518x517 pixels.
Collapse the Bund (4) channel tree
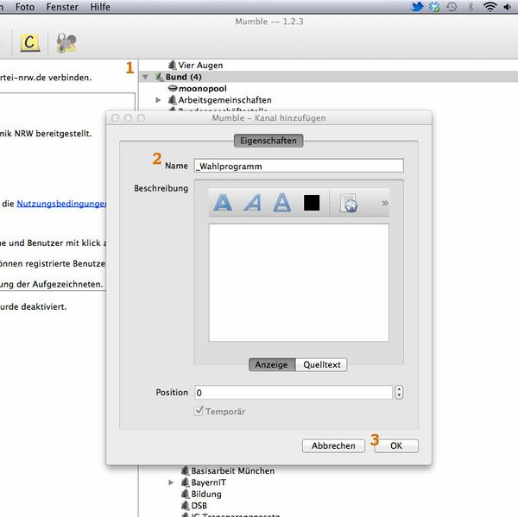145,77
